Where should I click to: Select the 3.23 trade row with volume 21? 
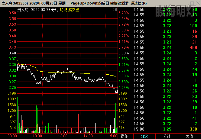pos(165,42)
